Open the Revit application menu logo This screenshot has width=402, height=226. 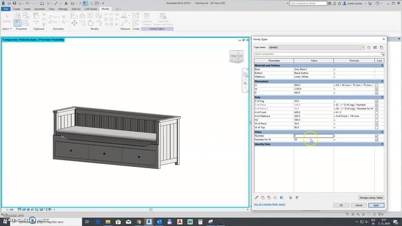click(x=3, y=3)
